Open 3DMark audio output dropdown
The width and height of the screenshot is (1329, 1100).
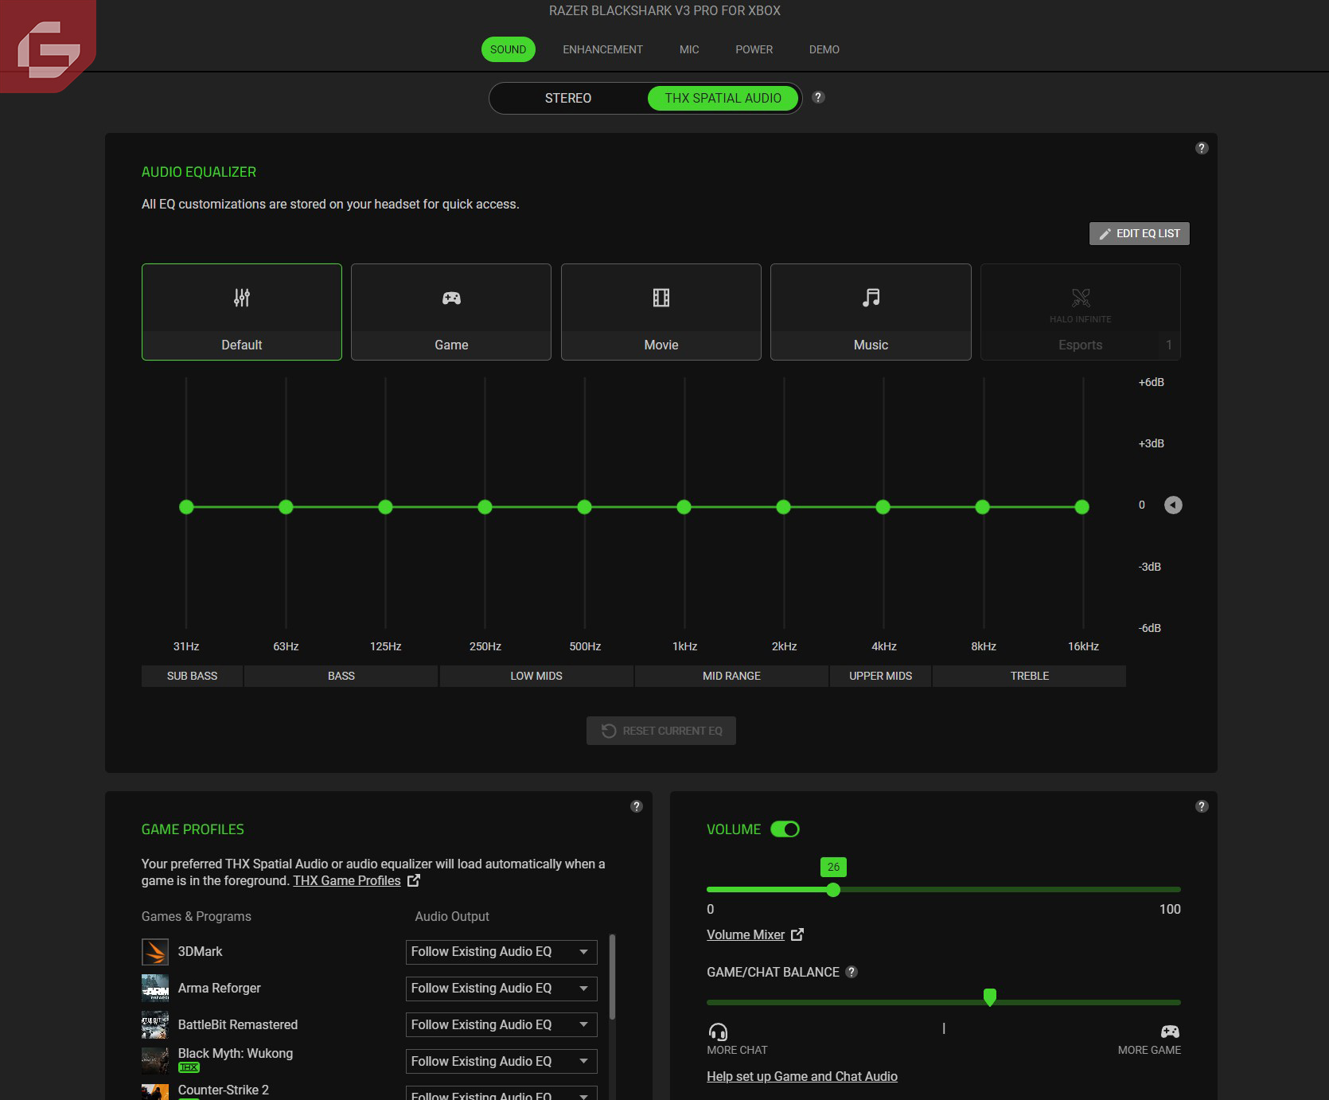(x=501, y=952)
